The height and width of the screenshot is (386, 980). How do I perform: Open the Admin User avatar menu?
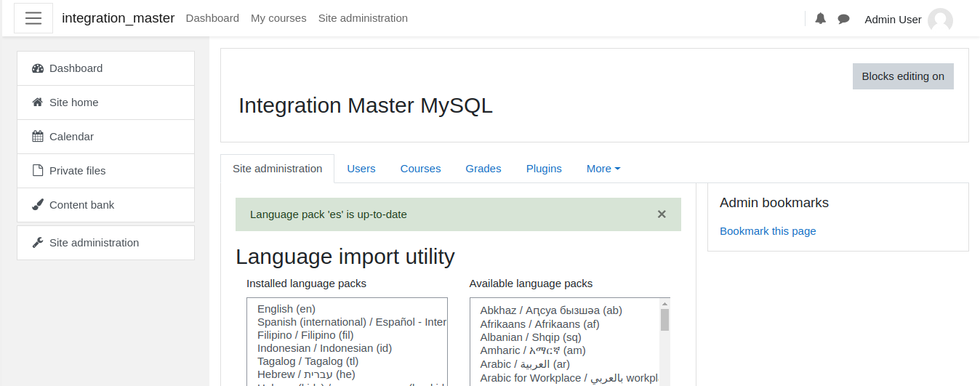(x=940, y=20)
